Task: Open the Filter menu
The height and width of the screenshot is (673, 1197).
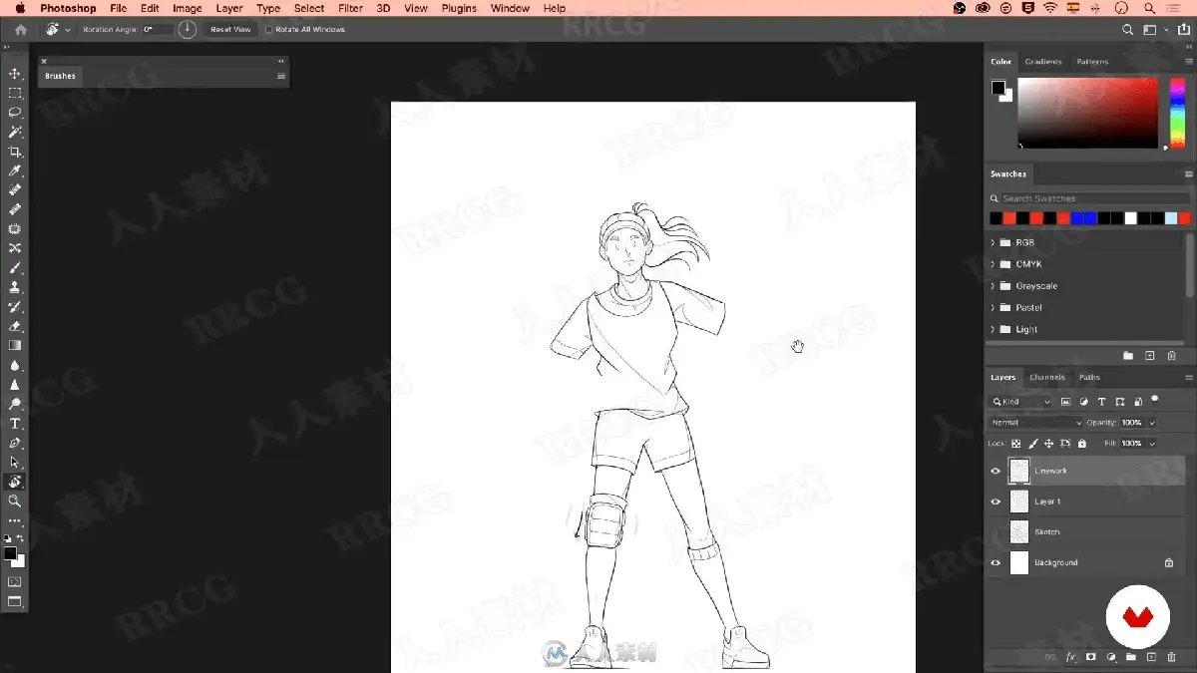Action: 350,8
